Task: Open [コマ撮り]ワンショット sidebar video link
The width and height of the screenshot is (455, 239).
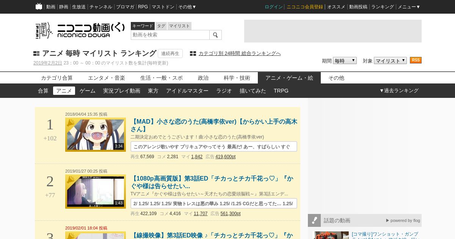Action: click(x=385, y=235)
